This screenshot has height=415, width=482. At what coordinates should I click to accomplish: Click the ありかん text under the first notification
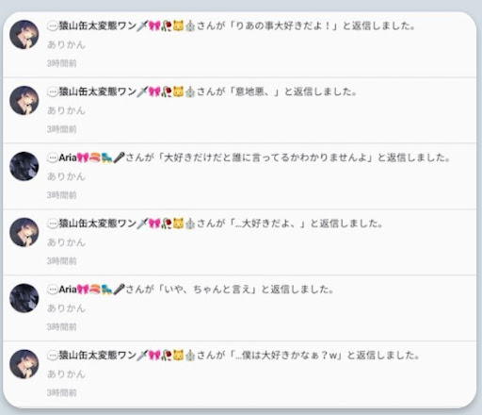click(x=66, y=44)
